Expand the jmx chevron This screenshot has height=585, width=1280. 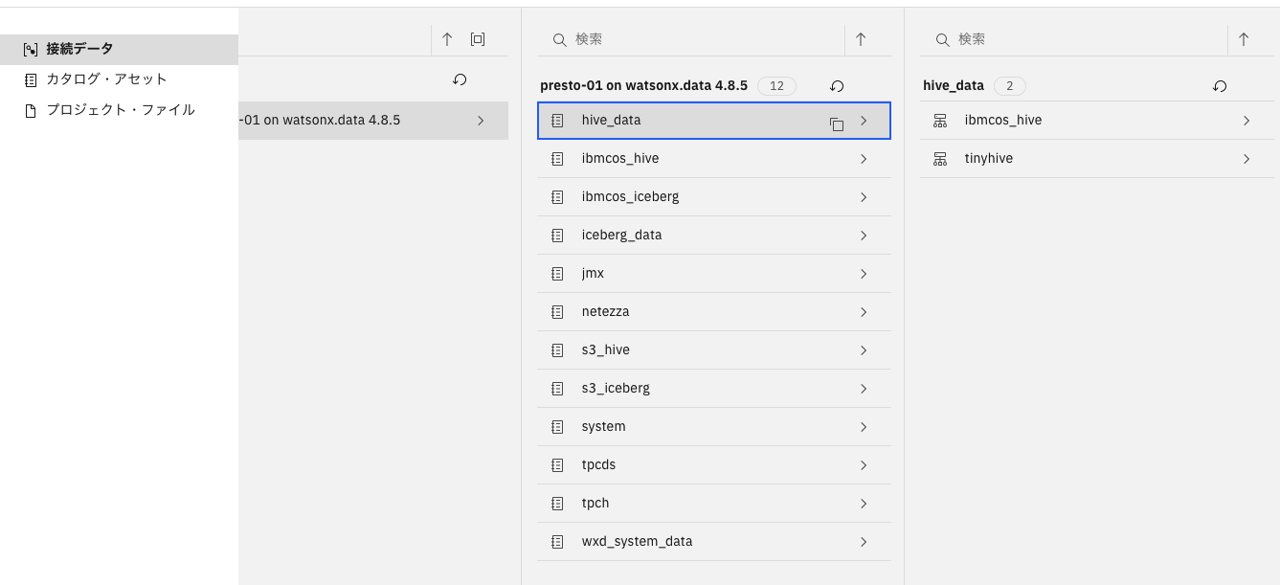tap(864, 274)
